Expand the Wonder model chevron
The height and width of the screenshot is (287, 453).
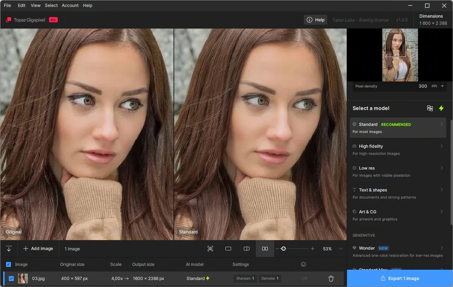442,248
